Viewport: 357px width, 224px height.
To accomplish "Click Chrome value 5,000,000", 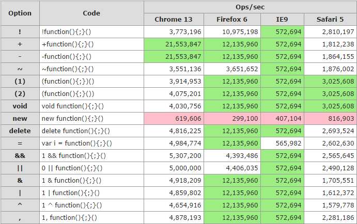I will (x=174, y=168).
